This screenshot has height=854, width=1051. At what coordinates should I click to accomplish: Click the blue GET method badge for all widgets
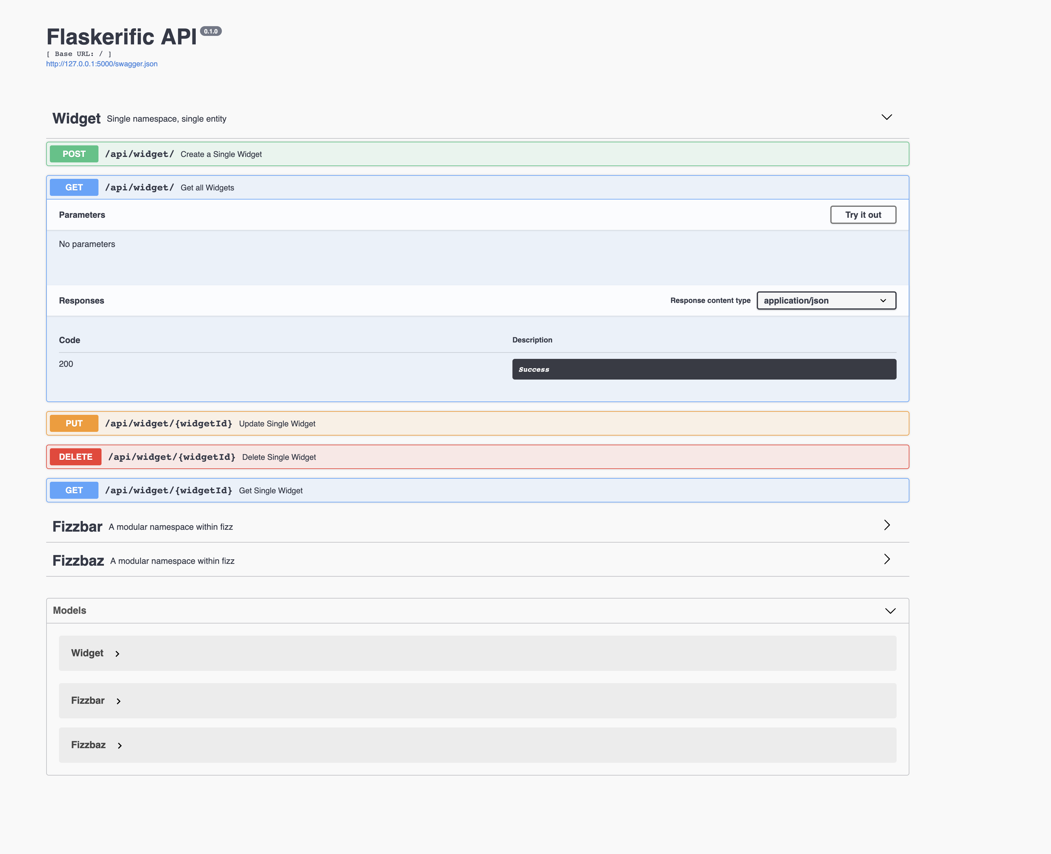coord(74,187)
